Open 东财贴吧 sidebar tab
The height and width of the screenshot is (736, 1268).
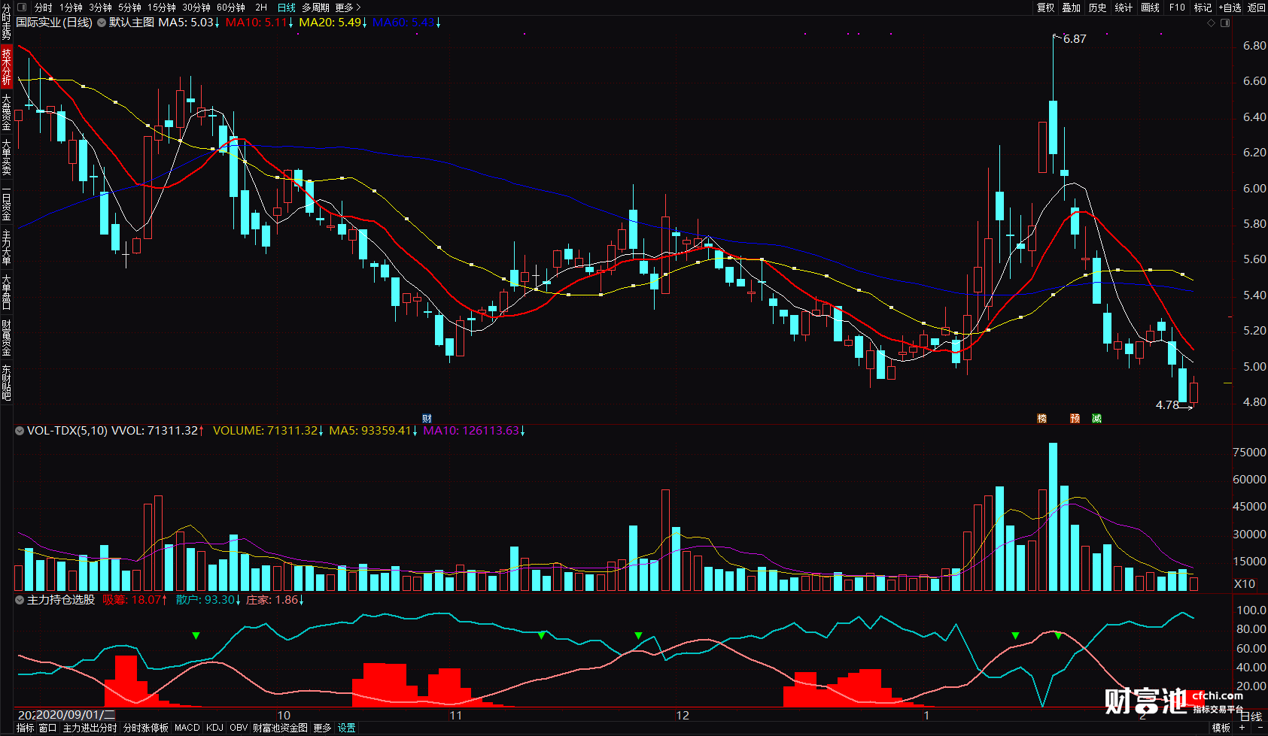pyautogui.click(x=6, y=383)
